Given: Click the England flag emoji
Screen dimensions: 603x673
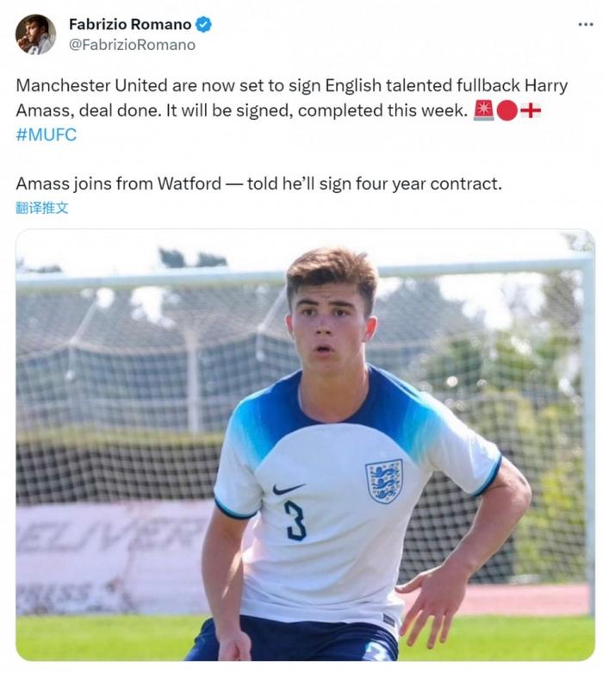Looking at the screenshot, I should pos(531,111).
